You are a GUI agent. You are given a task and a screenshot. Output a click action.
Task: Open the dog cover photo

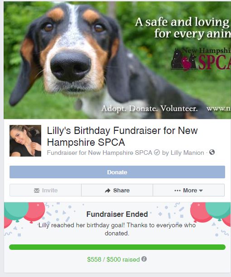(117, 60)
